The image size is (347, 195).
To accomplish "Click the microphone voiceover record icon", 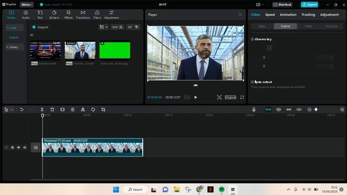I will pyautogui.click(x=254, y=109).
